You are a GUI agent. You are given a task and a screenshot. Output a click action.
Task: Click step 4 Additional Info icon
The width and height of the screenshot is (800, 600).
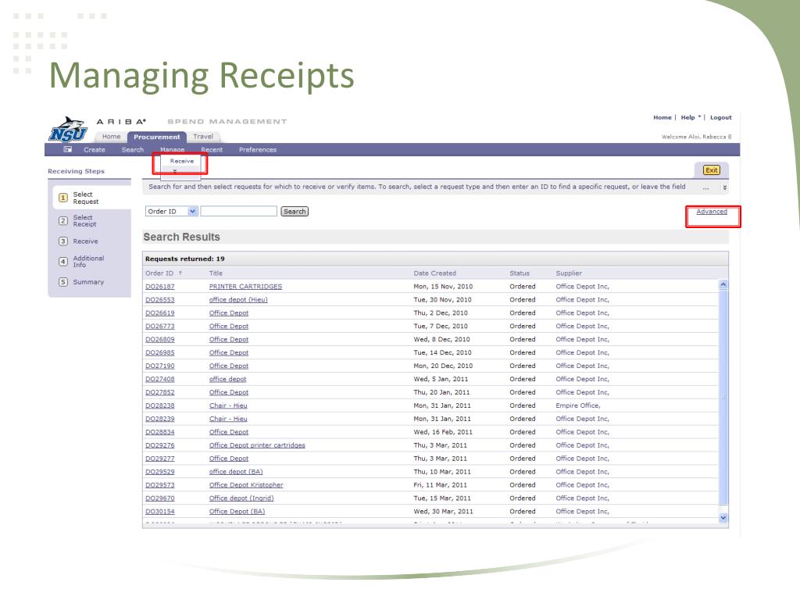pyautogui.click(x=63, y=262)
